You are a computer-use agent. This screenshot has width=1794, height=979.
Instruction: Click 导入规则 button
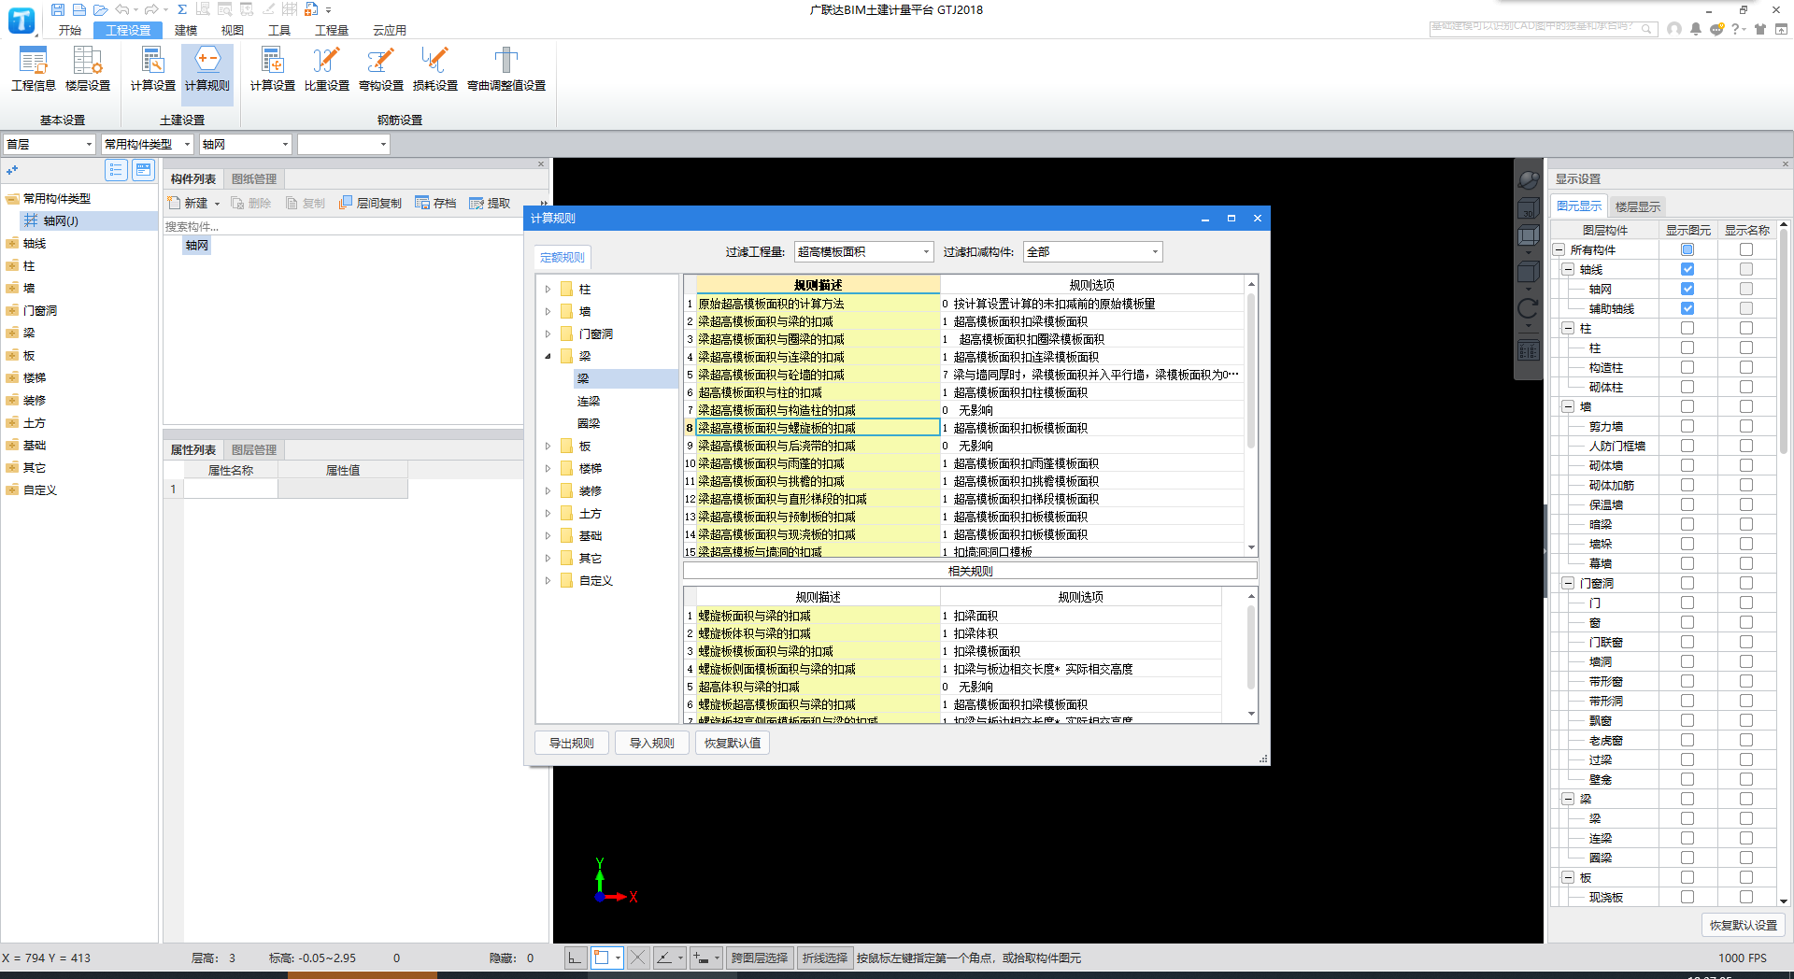coord(652,743)
